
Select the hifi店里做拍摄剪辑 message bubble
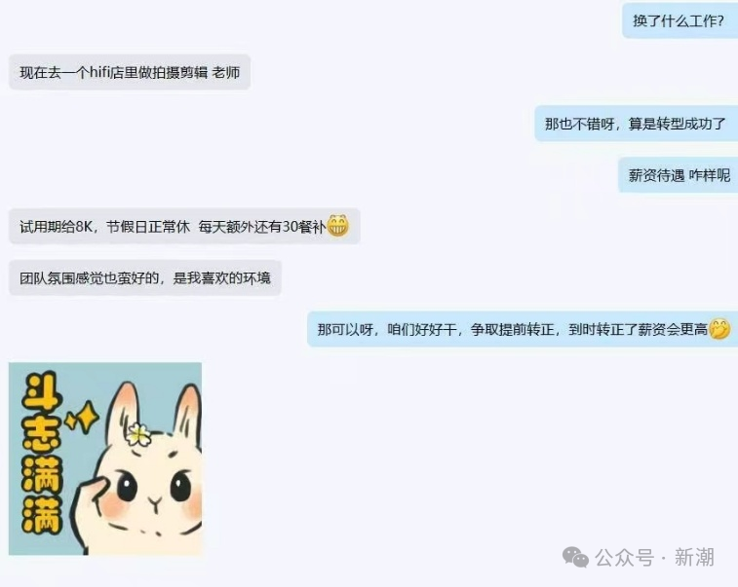tap(130, 72)
